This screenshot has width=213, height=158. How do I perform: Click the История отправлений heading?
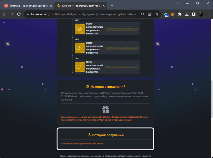(x=108, y=86)
